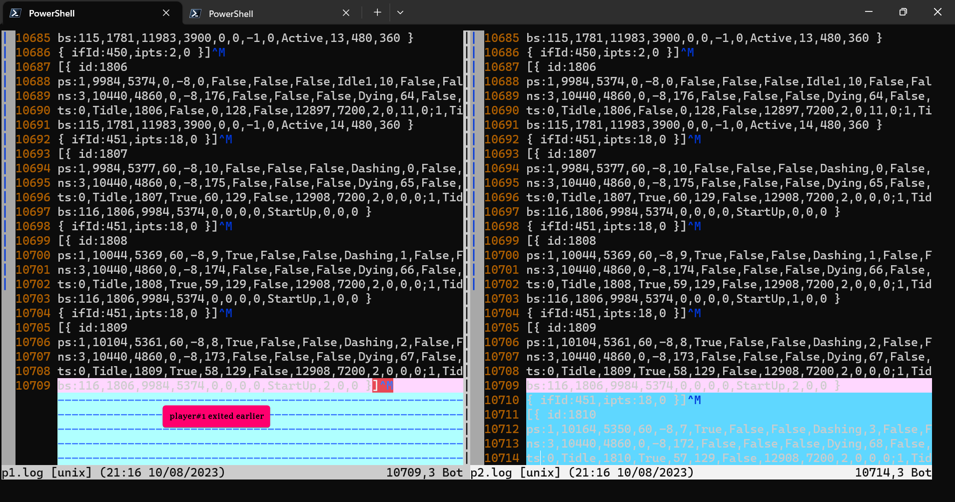Click line 10703 StartUp,1 text in left pane
This screenshot has width=955, height=502.
[214, 299]
